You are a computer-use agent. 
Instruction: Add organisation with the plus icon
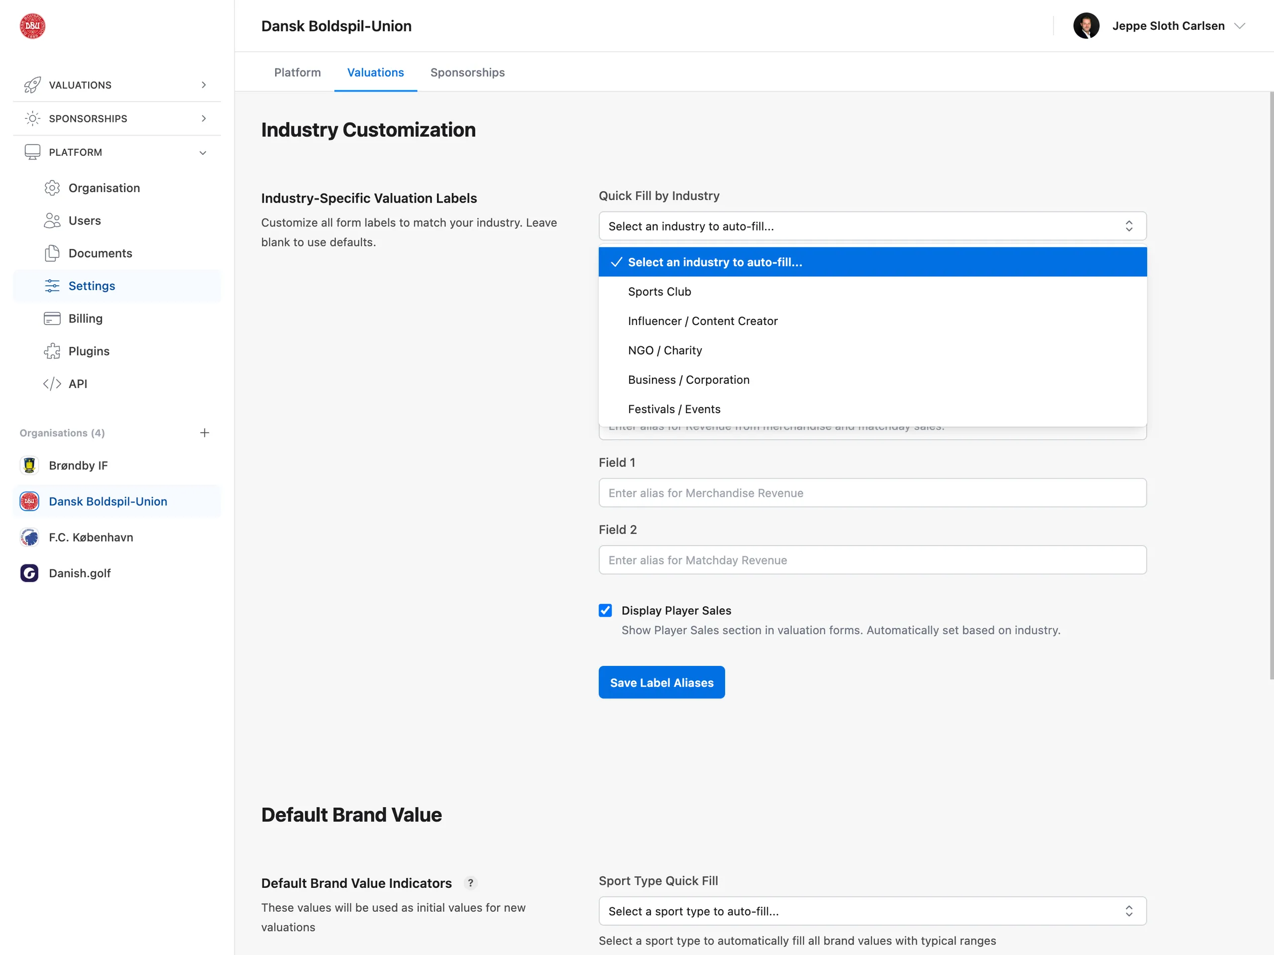click(x=205, y=432)
